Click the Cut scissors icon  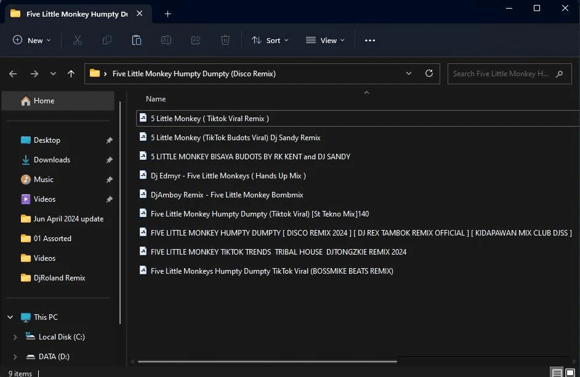[x=78, y=41]
